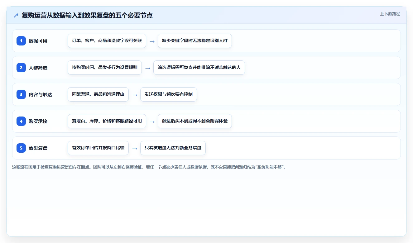Select the 人群筛选 step label
Screen dimensions: 413x243
(x=38, y=68)
